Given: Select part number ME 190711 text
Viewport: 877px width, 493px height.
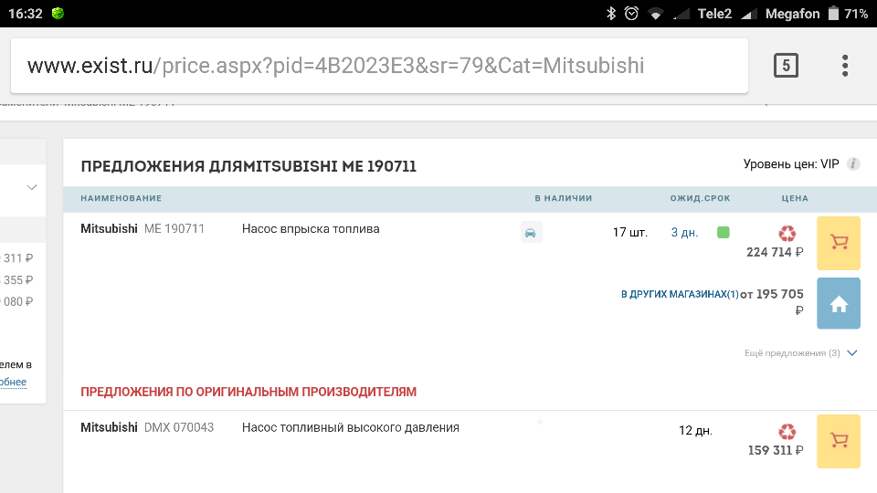Looking at the screenshot, I should 174,228.
